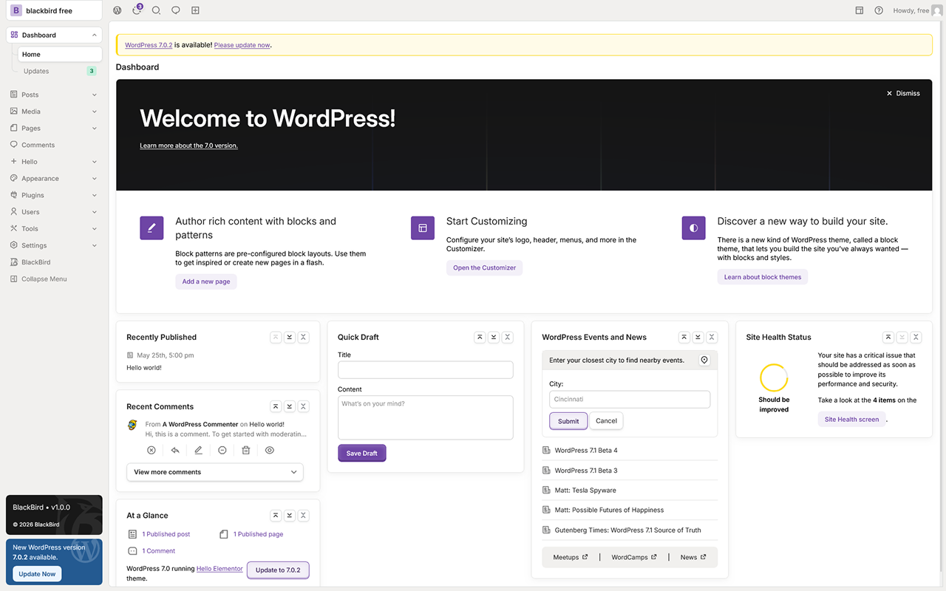Screen dimensions: 946x591
Task: Click the Help question mark icon
Action: click(x=879, y=10)
